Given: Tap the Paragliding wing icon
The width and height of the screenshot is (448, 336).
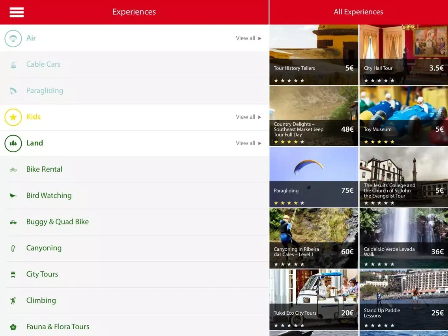Looking at the screenshot, I should [13, 91].
